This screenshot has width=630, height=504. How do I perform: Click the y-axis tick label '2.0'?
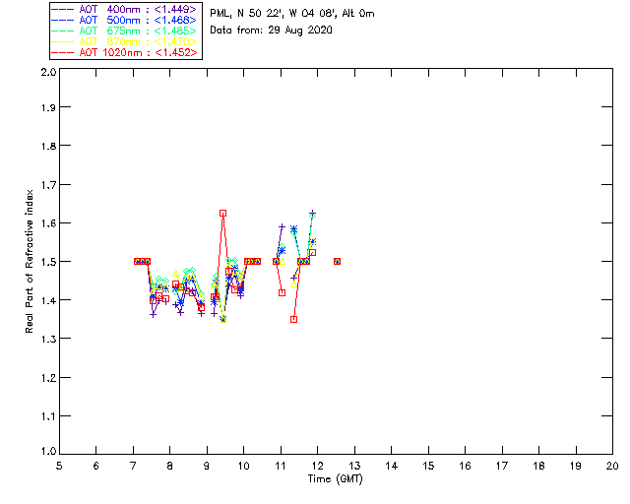click(x=48, y=72)
